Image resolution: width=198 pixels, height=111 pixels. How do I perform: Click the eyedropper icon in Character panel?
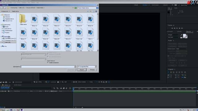pyautogui.click(x=182, y=35)
